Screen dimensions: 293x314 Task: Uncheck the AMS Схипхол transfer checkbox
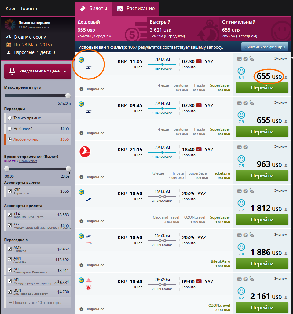click(x=10, y=249)
